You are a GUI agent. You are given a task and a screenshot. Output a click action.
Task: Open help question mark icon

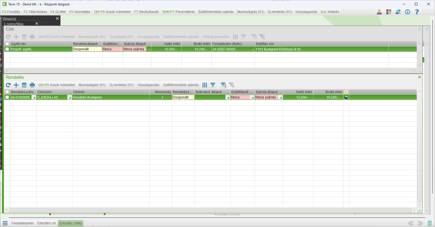(x=417, y=12)
